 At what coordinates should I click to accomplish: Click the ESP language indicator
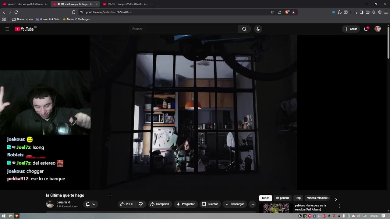coord(364,216)
